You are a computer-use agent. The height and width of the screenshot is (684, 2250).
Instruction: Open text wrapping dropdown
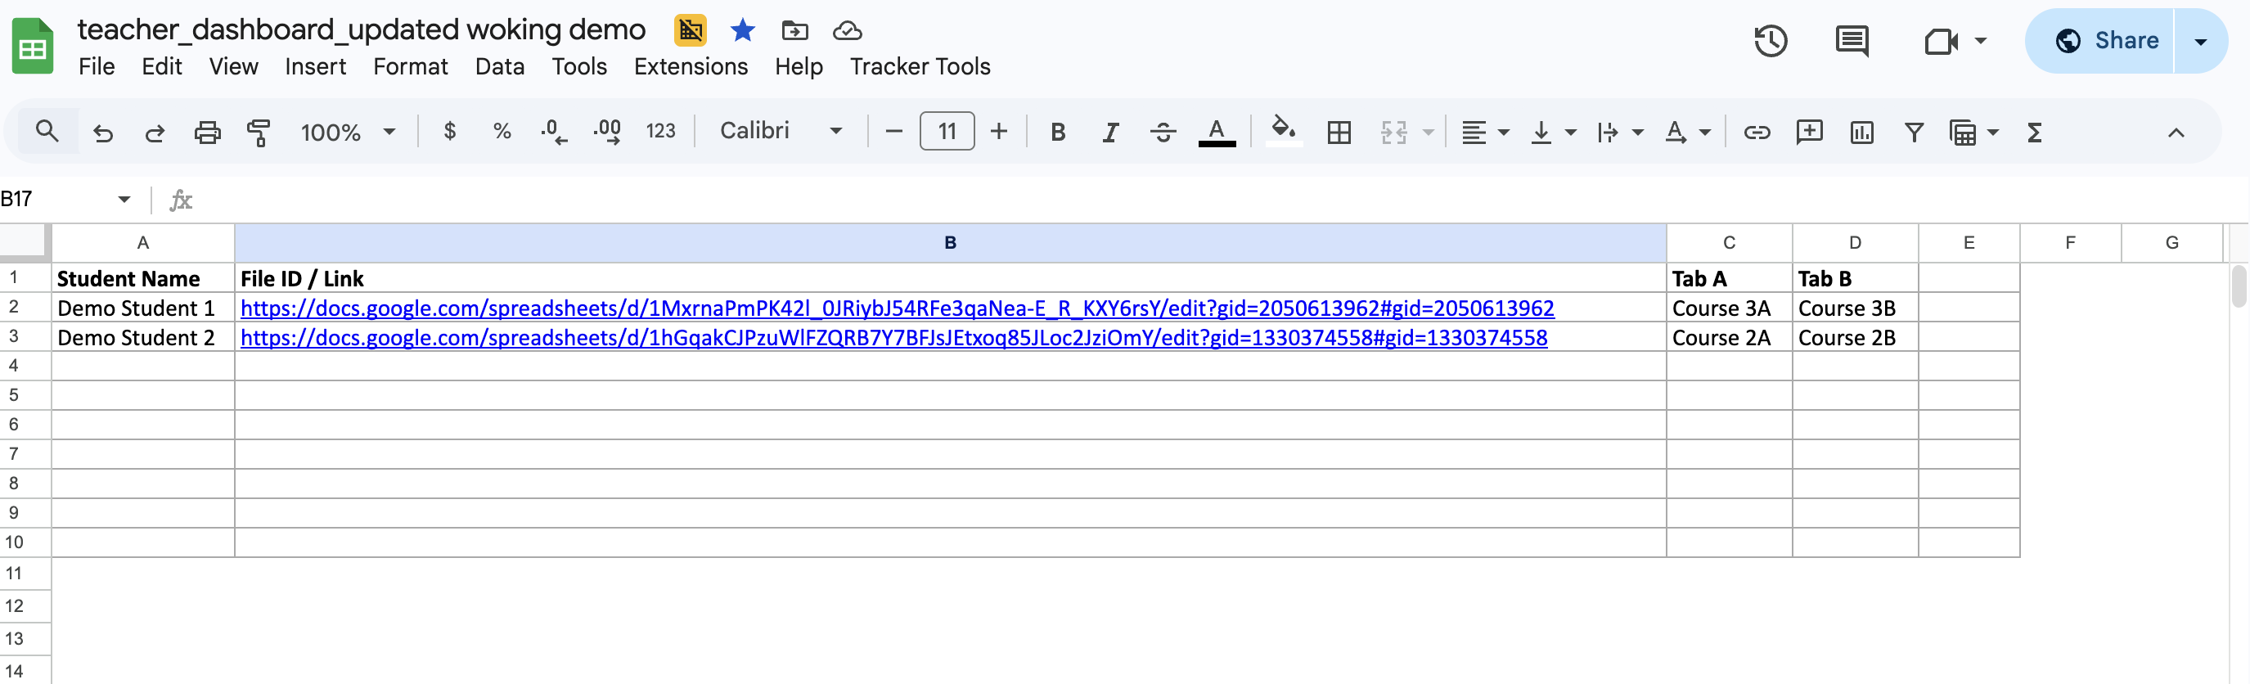[1620, 133]
